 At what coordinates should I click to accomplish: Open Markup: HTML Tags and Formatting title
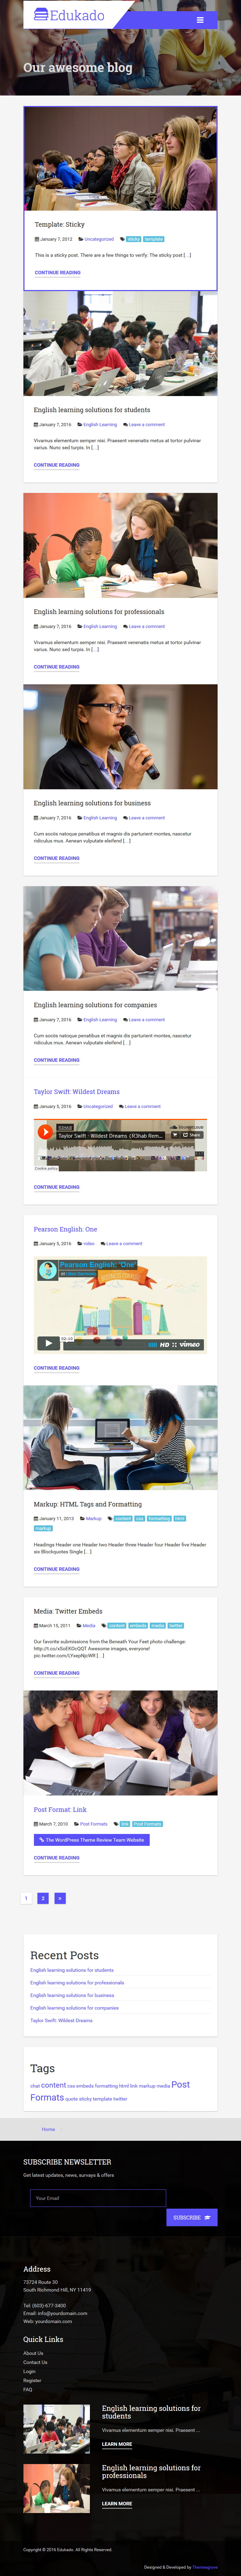pos(88,1504)
